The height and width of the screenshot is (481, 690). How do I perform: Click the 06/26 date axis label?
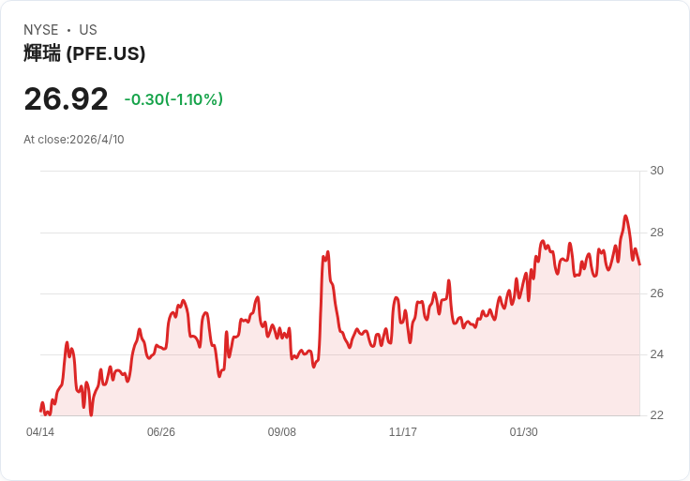coord(161,432)
